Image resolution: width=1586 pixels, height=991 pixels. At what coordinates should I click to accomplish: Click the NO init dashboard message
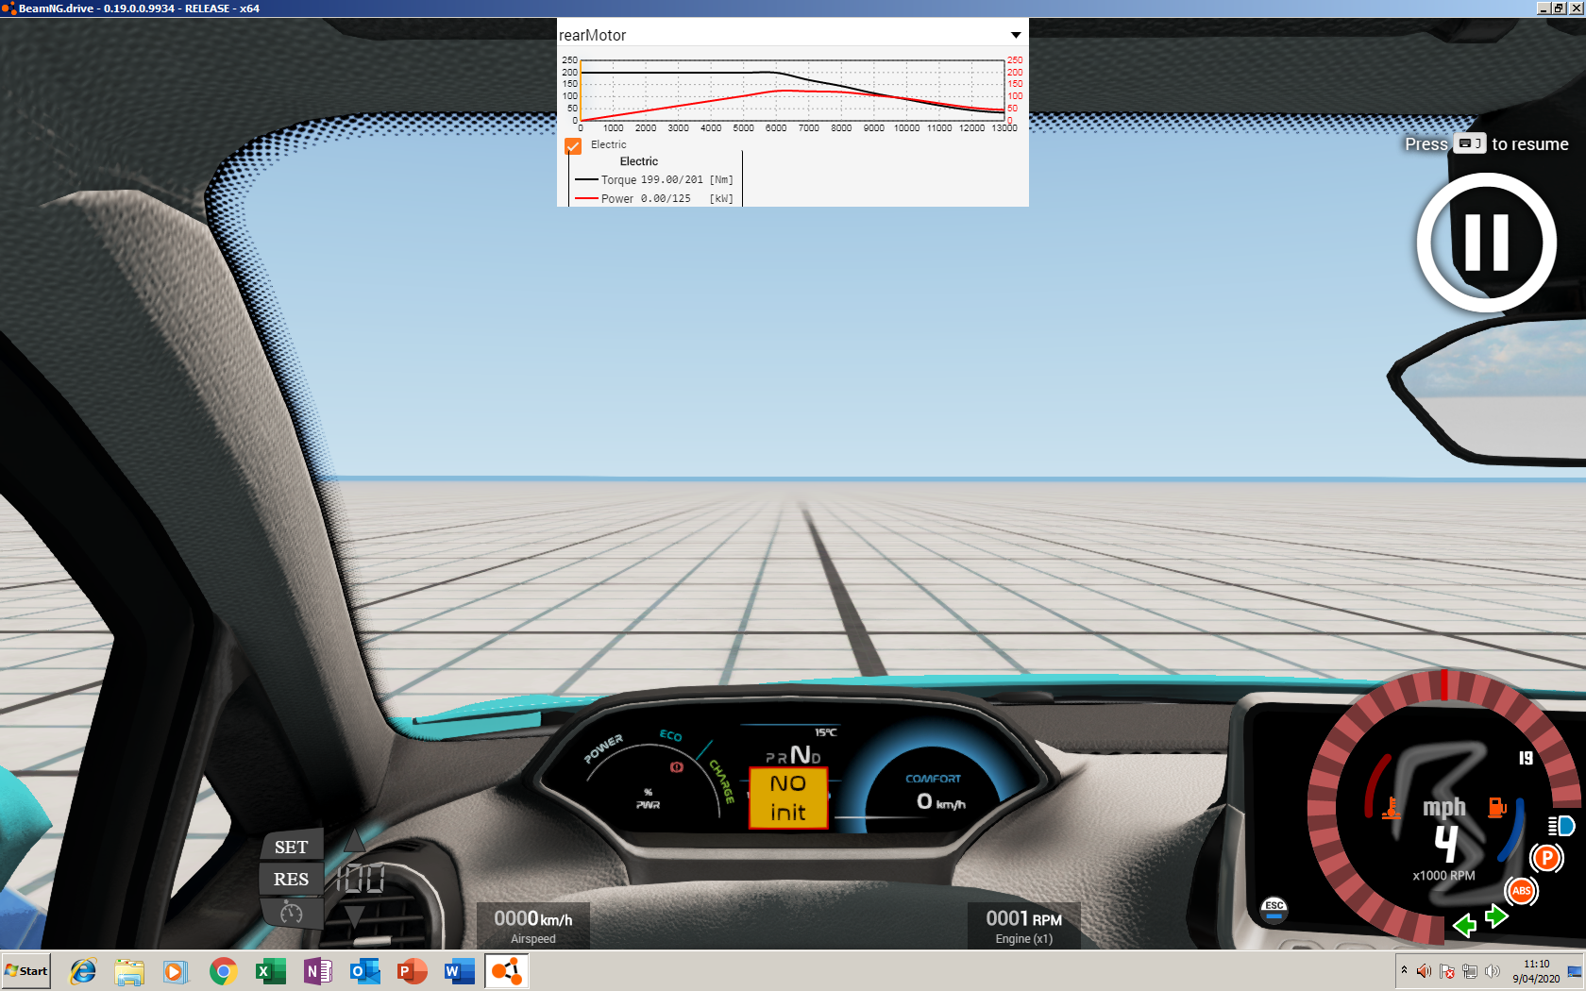point(788,798)
